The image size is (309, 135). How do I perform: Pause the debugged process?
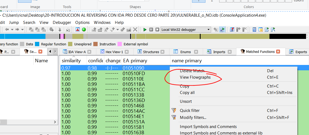tap(151, 30)
